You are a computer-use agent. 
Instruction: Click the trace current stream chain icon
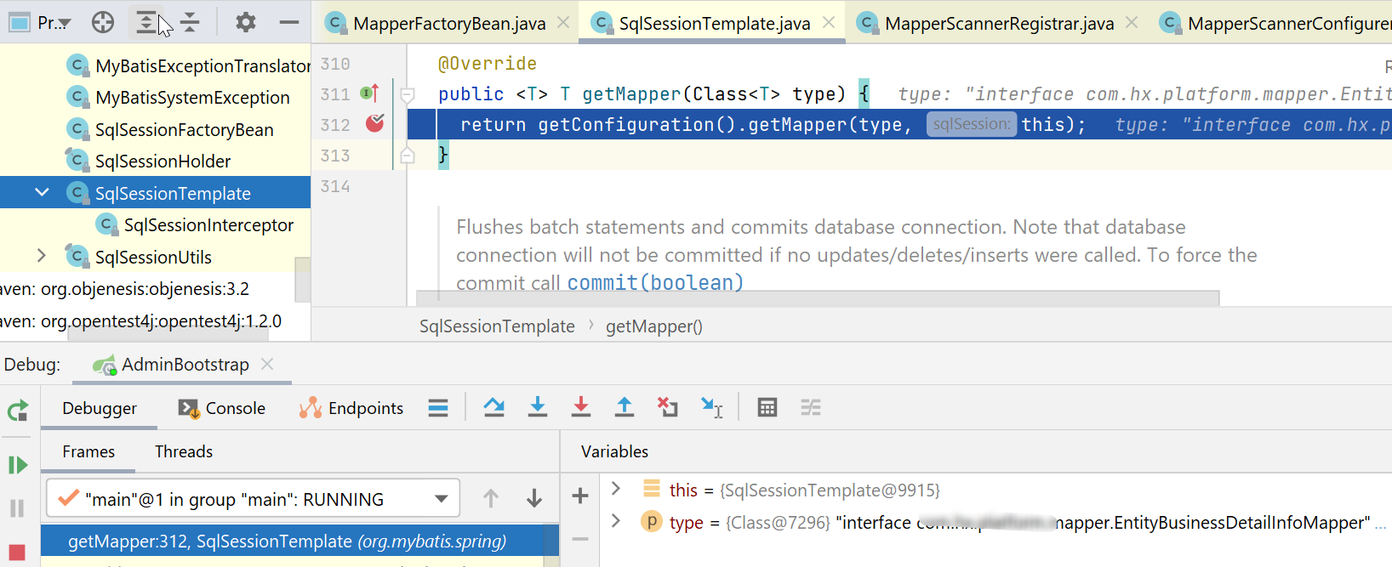click(811, 407)
